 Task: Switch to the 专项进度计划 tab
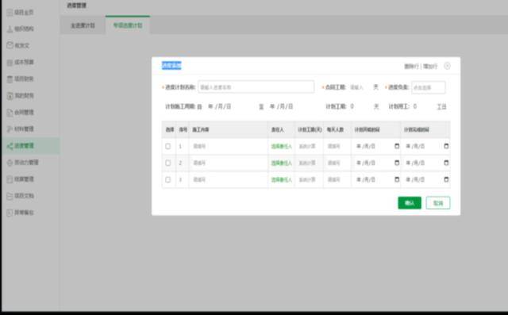128,25
